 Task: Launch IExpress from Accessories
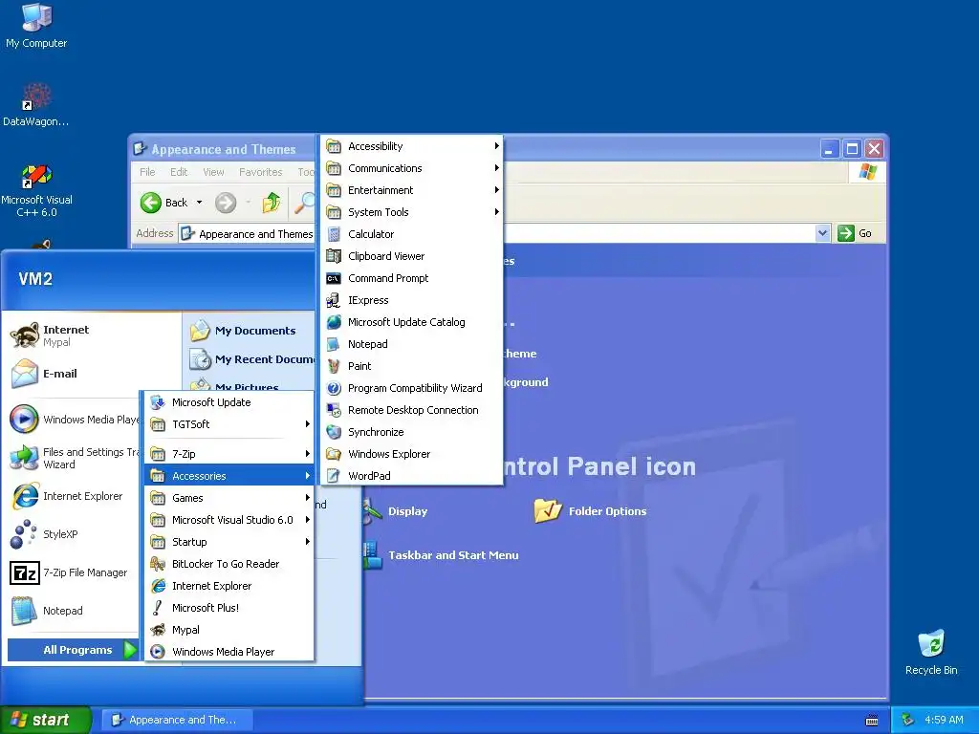coord(411,300)
